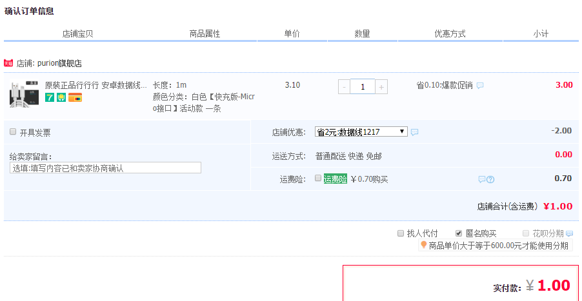Increase quantity with the plus button
The height and width of the screenshot is (301, 582).
coord(381,87)
